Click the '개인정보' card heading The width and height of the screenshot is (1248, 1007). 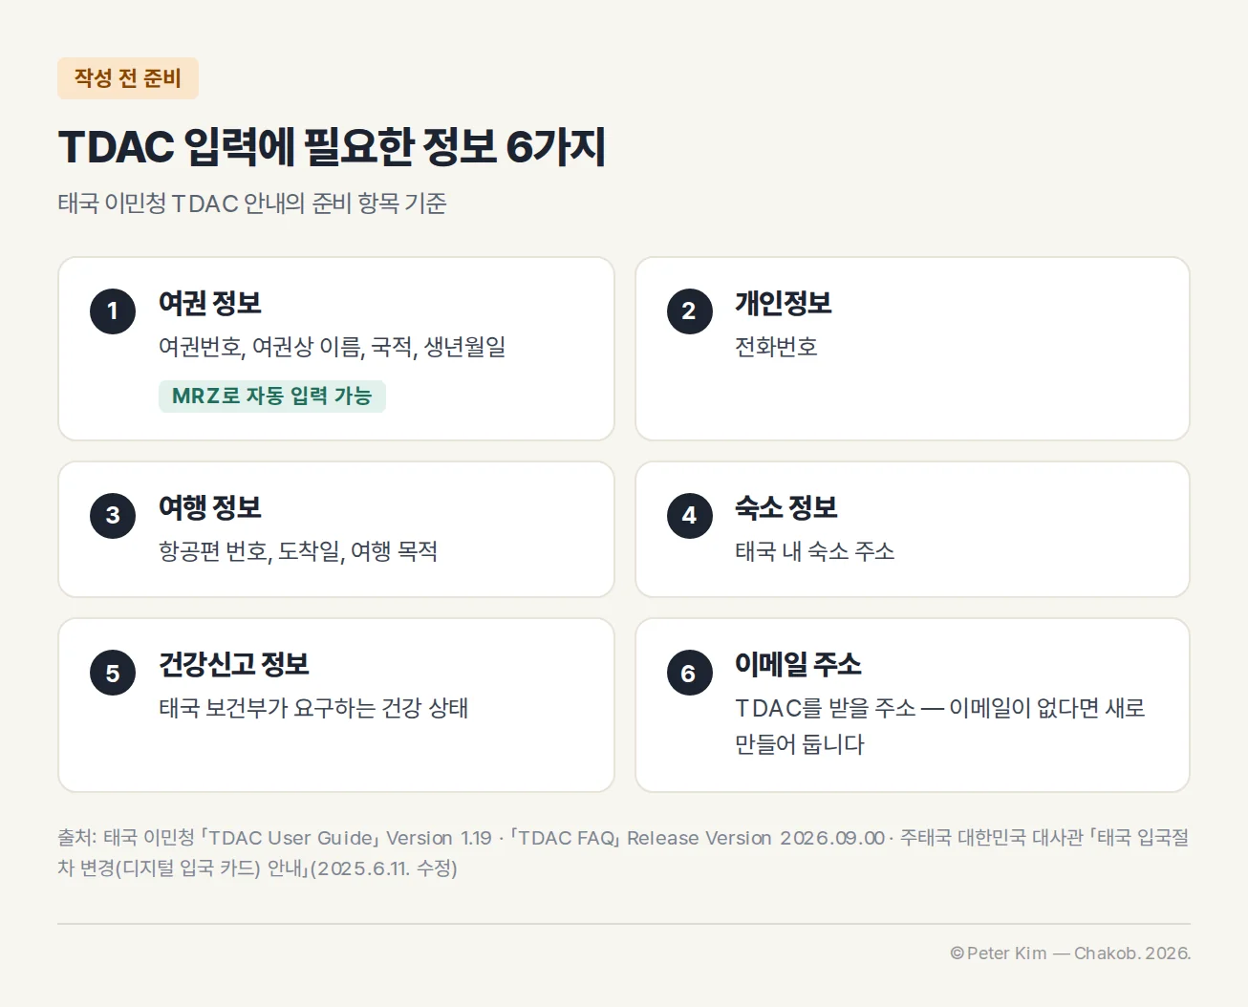784,303
